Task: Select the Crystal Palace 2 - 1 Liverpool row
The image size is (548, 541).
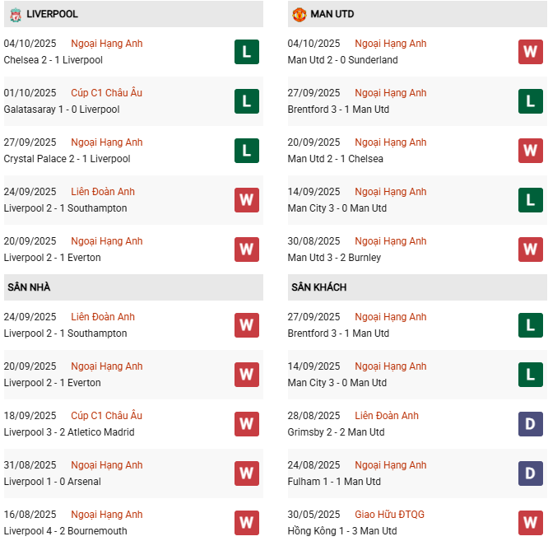Action: [x=67, y=159]
